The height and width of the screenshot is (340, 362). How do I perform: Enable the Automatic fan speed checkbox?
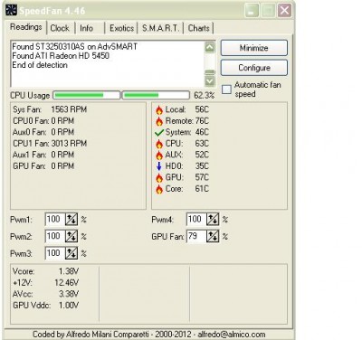point(226,90)
